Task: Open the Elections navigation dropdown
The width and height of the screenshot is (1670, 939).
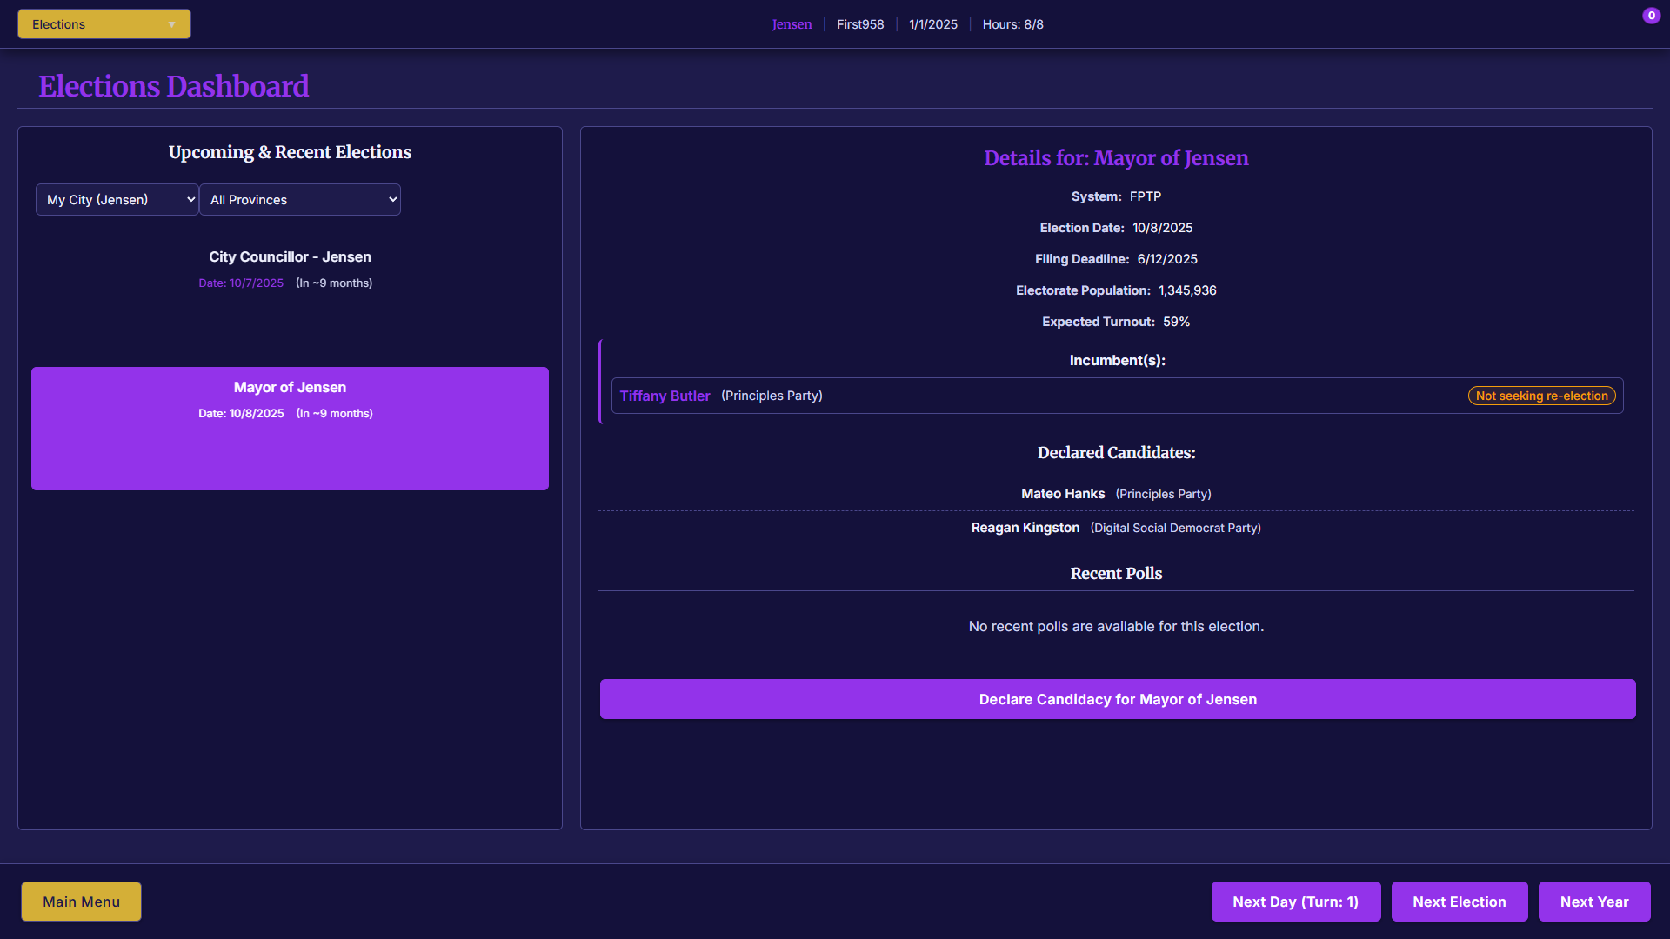Action: click(x=104, y=24)
